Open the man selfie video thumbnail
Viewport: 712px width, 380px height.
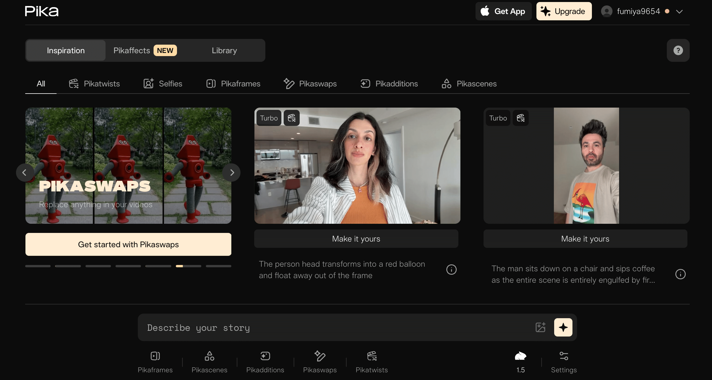tap(586, 166)
